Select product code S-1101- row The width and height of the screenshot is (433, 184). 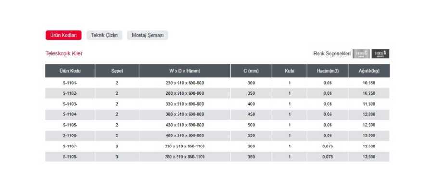coord(217,83)
